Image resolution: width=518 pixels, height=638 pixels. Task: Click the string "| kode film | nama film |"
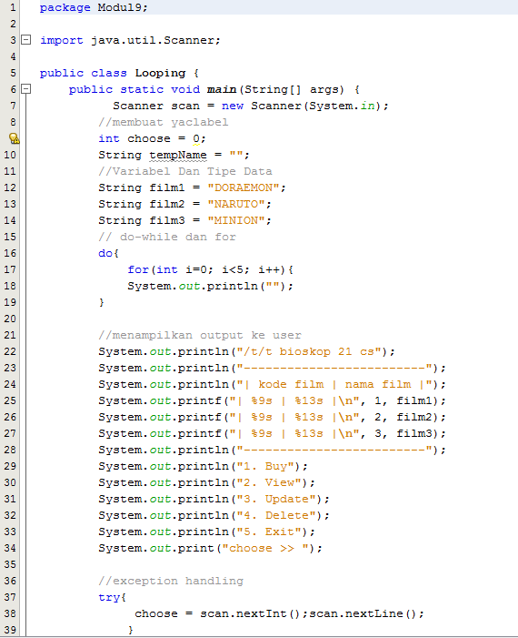pyautogui.click(x=334, y=384)
